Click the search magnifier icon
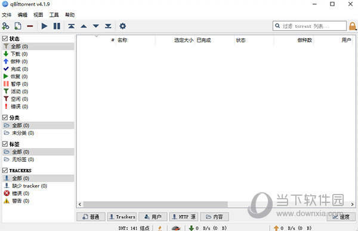The width and height of the screenshot is (358, 231). 277,26
